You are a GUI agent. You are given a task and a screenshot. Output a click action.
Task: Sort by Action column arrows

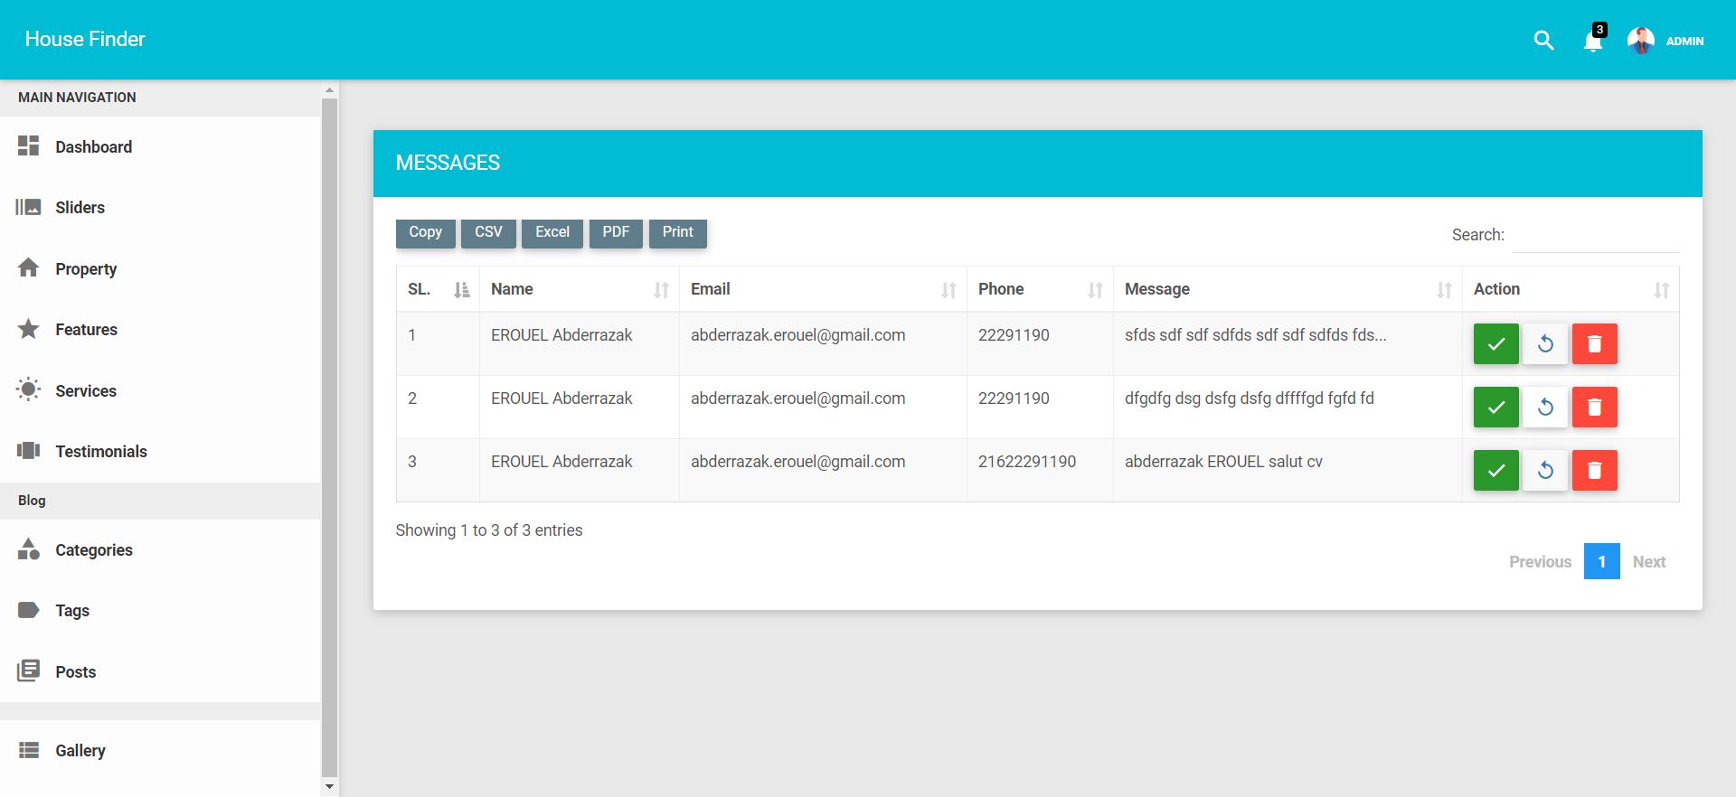(x=1661, y=290)
